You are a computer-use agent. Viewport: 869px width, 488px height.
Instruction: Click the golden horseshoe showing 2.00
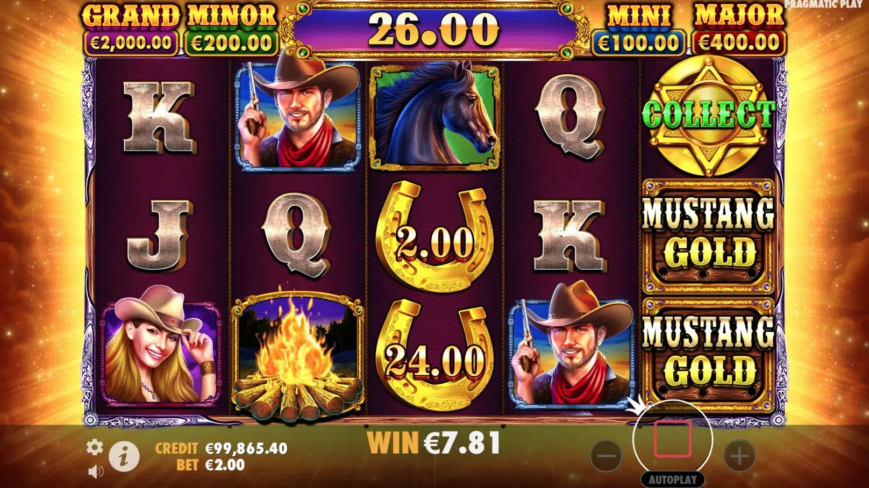point(434,237)
